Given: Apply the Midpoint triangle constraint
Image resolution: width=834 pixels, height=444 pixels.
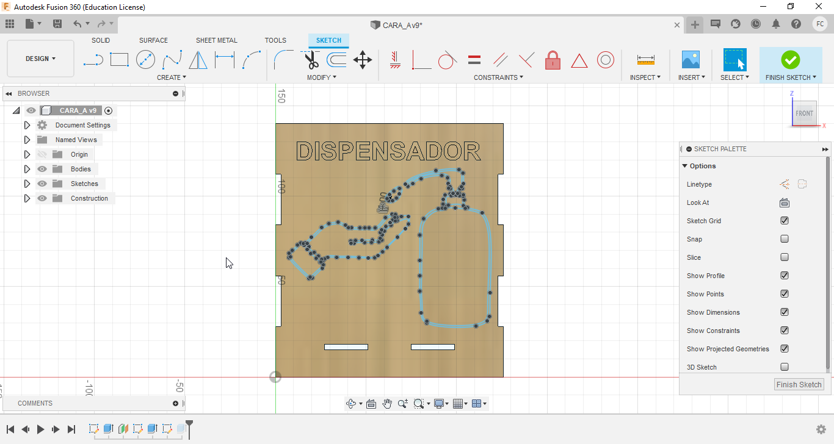Looking at the screenshot, I should pos(579,60).
